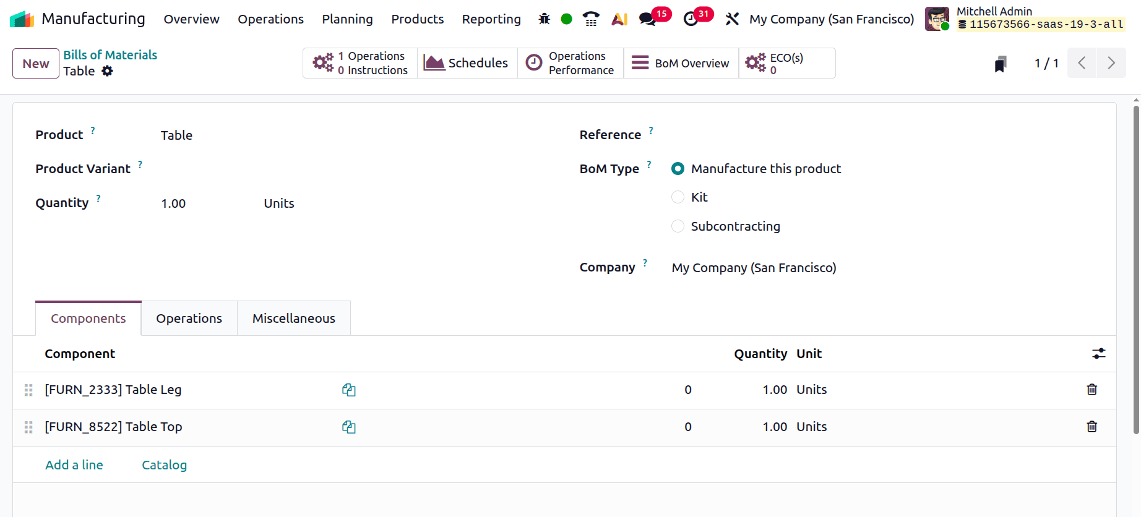Go to next record with right arrow

tap(1111, 63)
